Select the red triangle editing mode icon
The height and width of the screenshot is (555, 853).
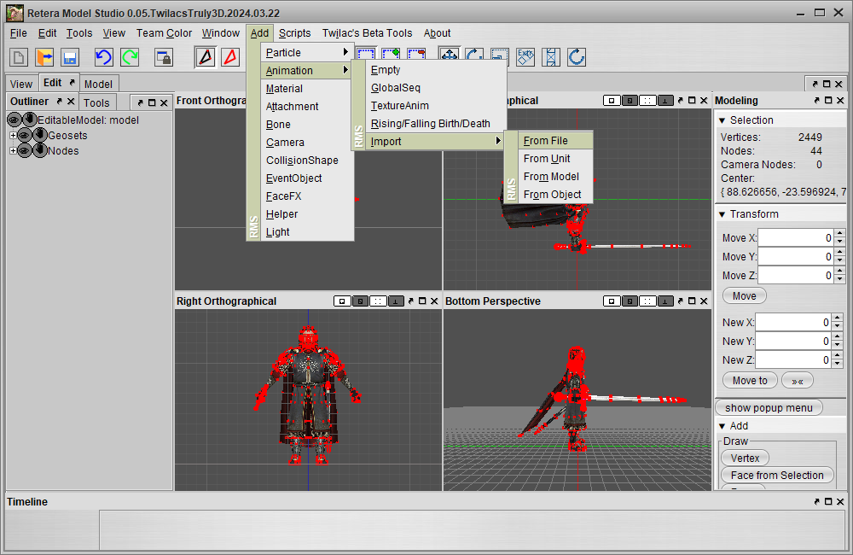pyautogui.click(x=229, y=57)
